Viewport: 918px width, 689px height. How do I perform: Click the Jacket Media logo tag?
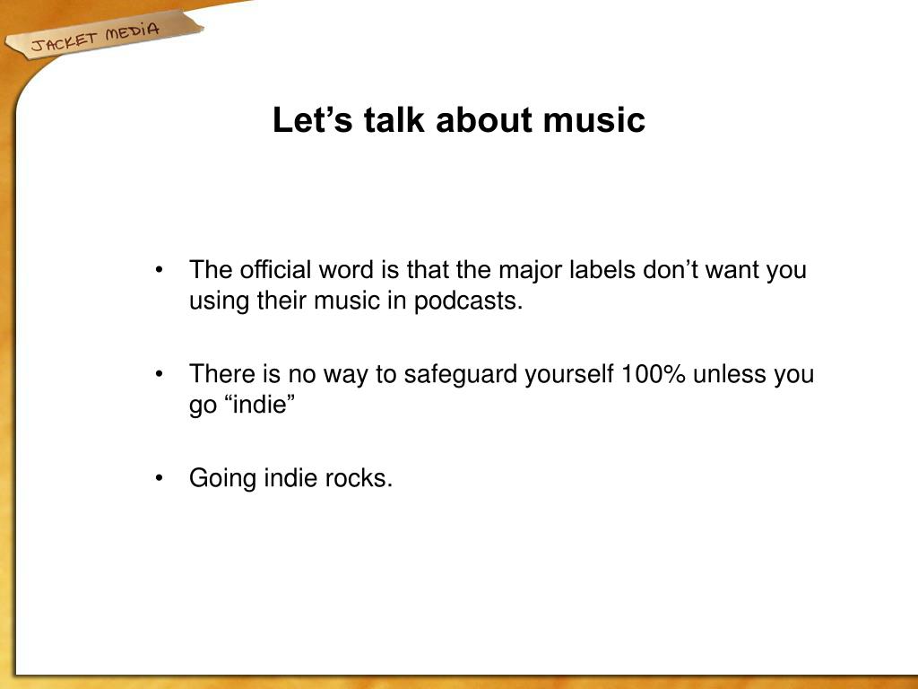[104, 35]
